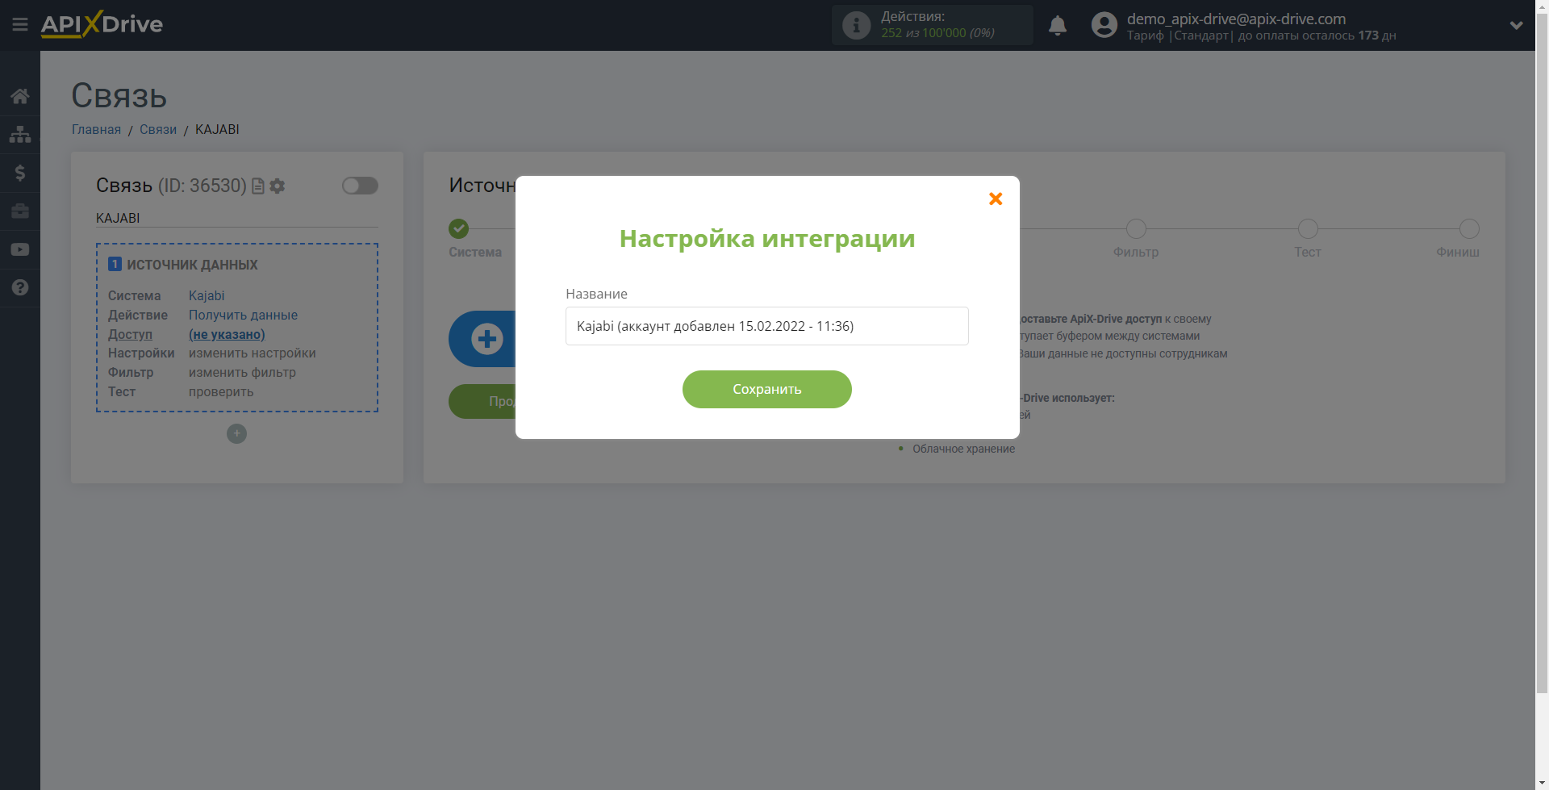Click изменить настройки link
The width and height of the screenshot is (1549, 790).
pos(253,353)
